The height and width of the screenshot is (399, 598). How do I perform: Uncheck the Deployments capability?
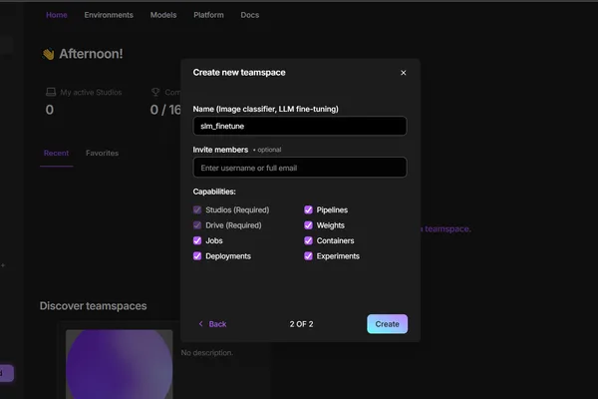pos(197,255)
